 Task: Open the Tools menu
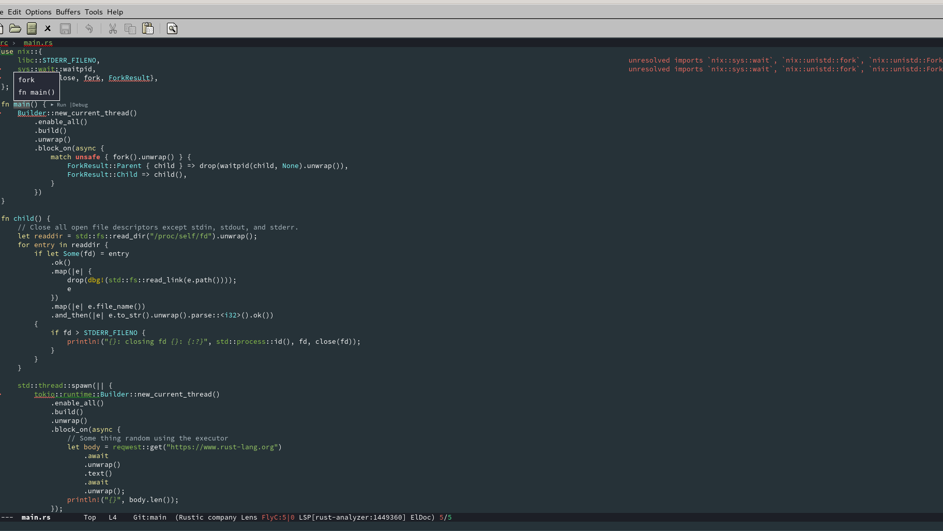(94, 12)
